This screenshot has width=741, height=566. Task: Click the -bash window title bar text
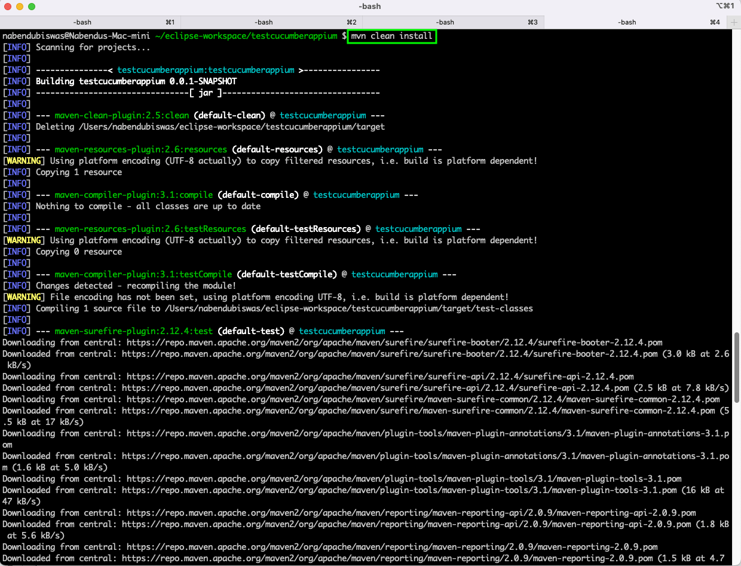point(369,7)
